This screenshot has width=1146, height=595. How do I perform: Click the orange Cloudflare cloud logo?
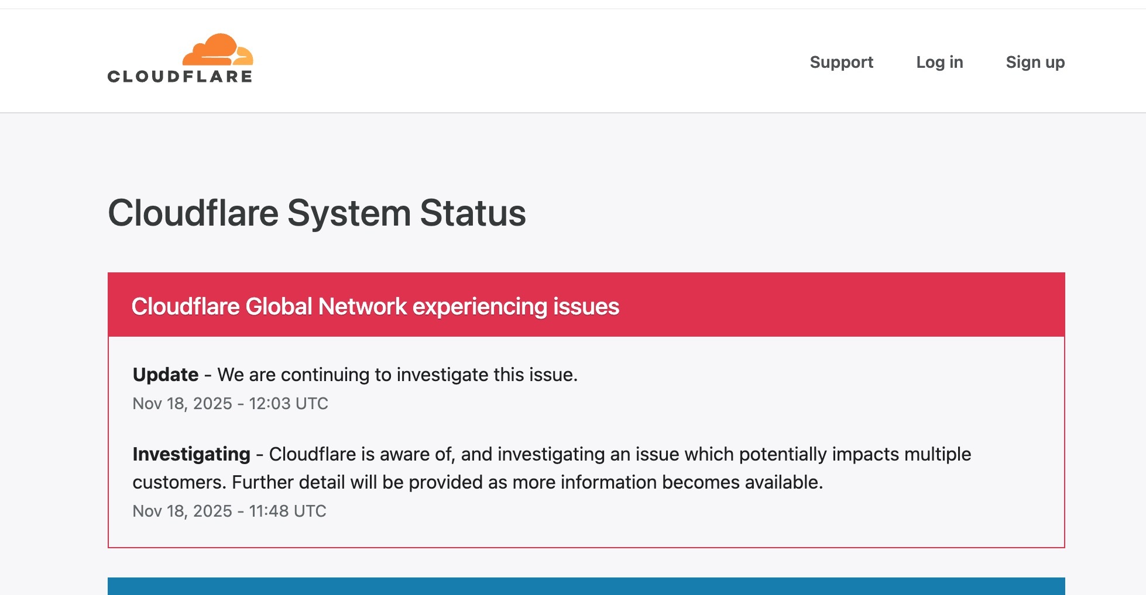click(x=217, y=49)
